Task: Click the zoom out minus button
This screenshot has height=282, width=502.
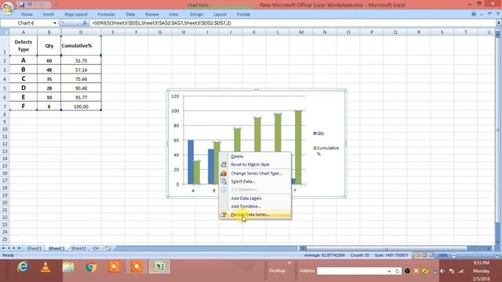Action: pos(454,255)
